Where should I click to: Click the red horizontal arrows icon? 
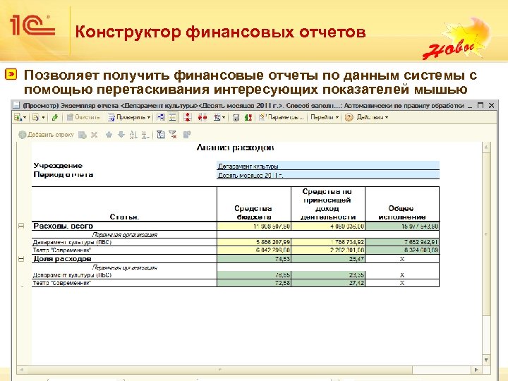202,117
